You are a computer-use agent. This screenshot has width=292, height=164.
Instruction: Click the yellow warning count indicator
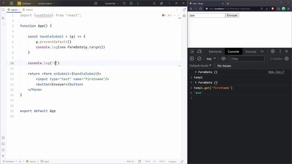pos(169,15)
